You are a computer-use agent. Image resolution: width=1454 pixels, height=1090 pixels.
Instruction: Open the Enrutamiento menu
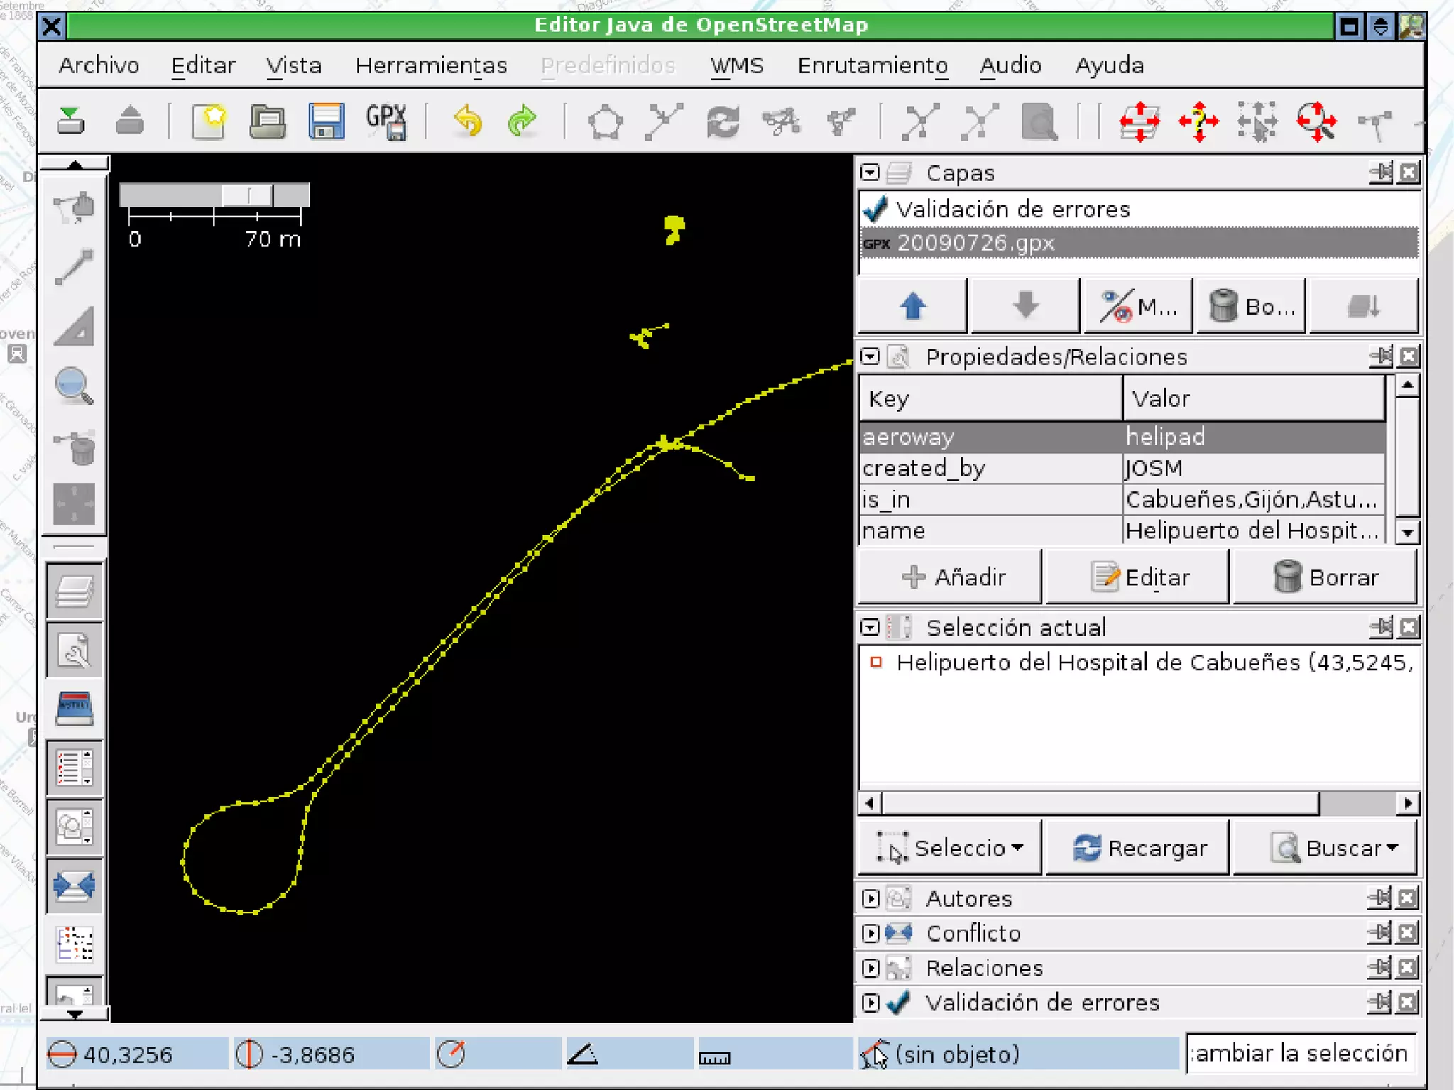coord(872,65)
